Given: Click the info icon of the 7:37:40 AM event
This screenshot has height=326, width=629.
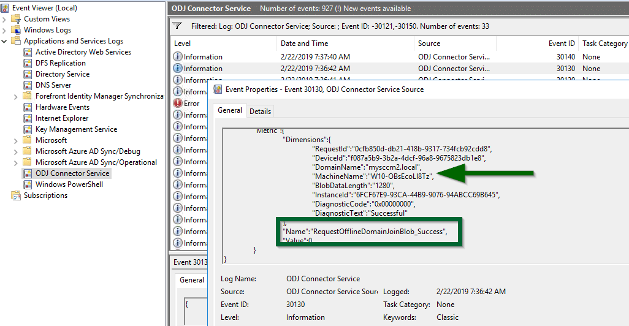Looking at the screenshot, I should pyautogui.click(x=178, y=56).
